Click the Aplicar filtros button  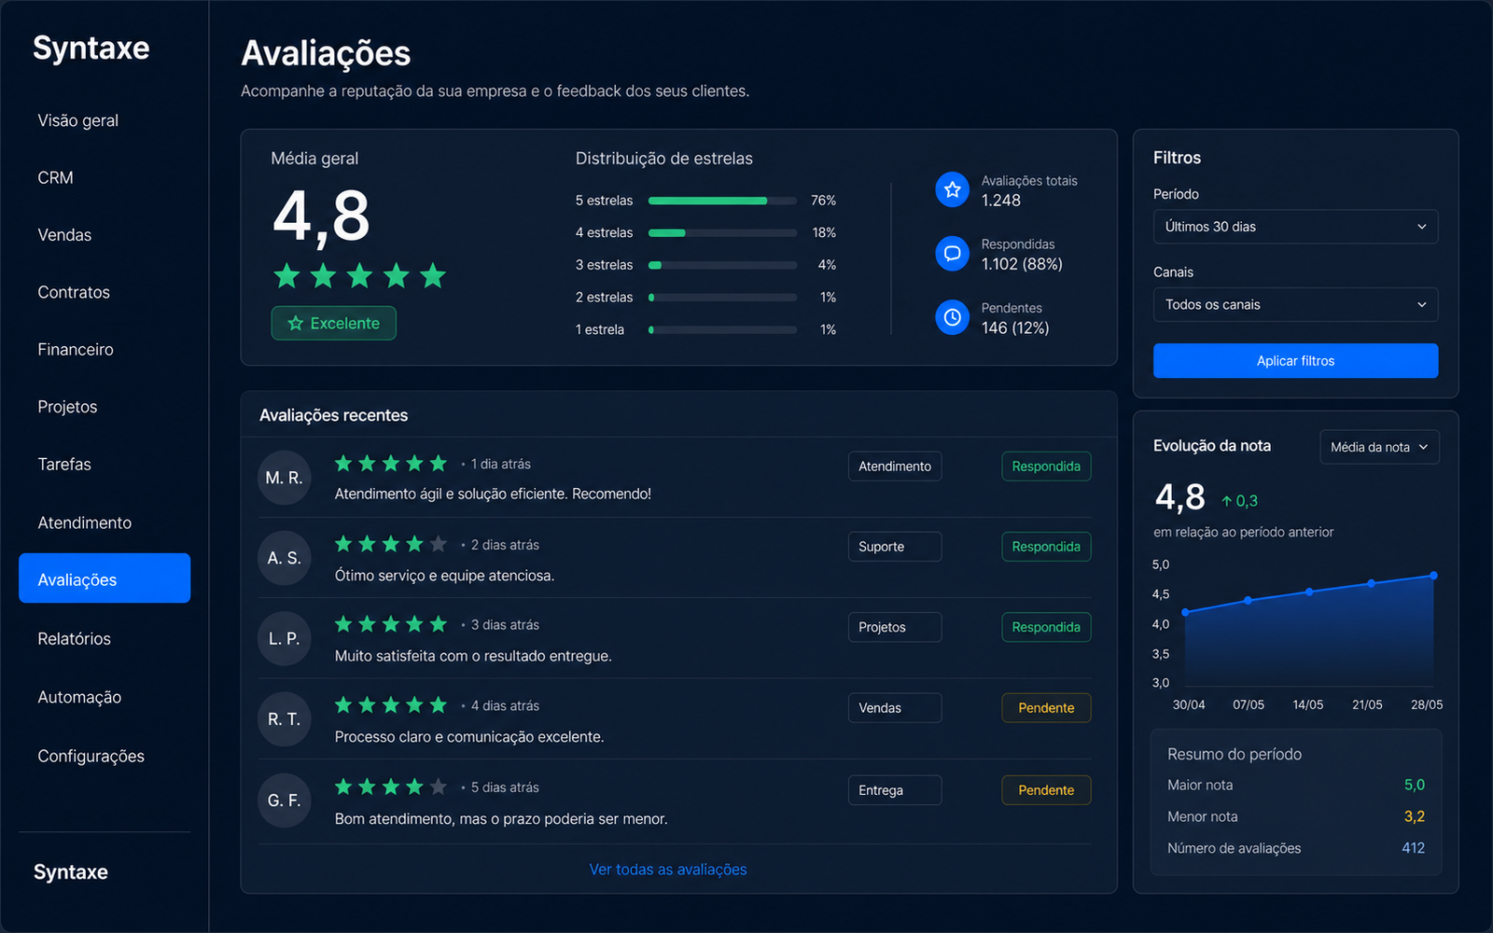[1295, 360]
